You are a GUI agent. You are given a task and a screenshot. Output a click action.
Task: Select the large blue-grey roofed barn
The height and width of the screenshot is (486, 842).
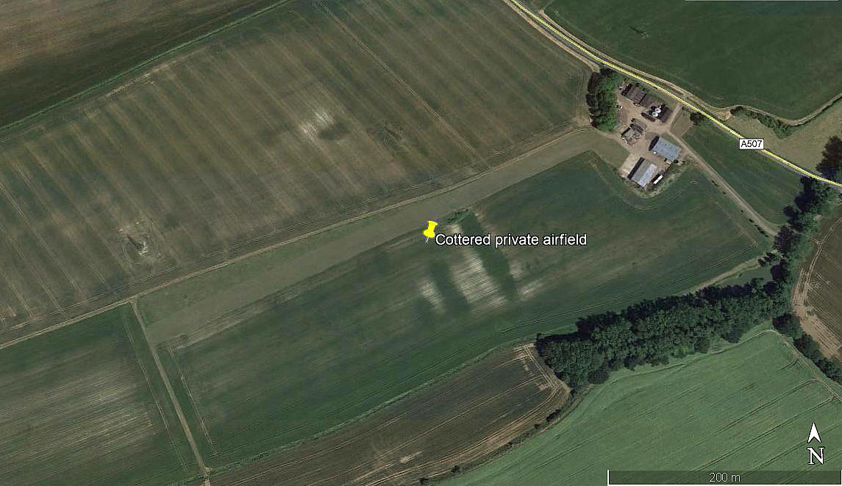(x=666, y=149)
